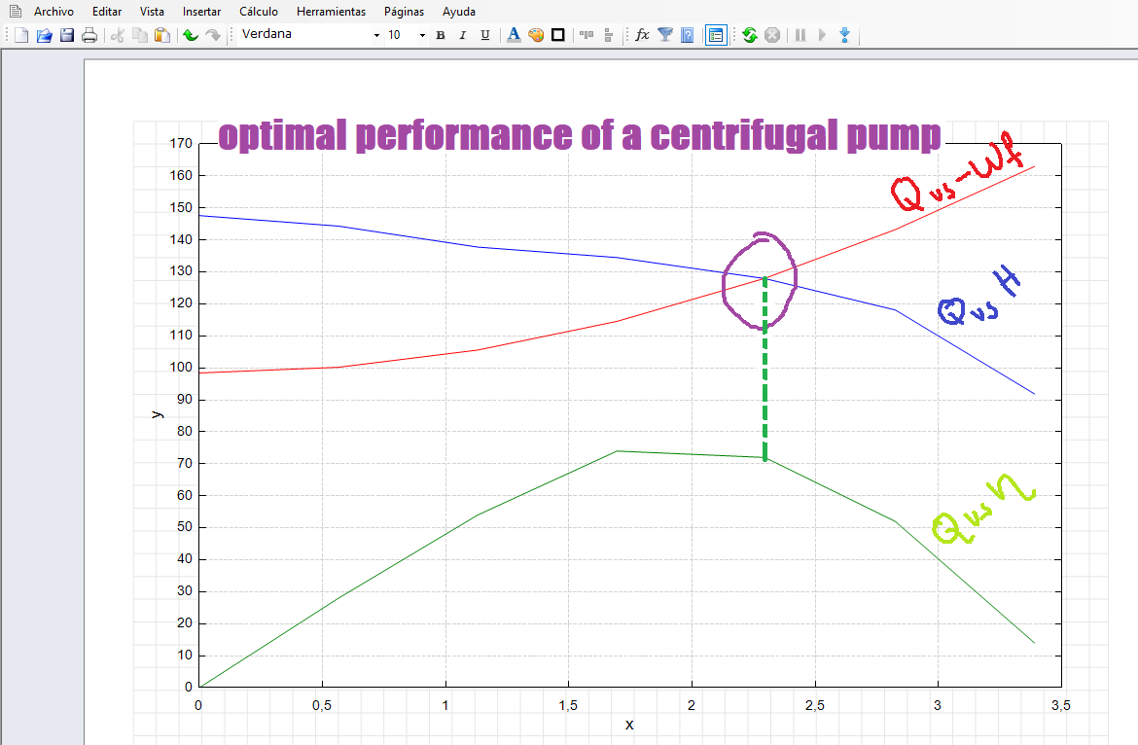Viewport: 1138px width, 745px height.
Task: Toggle Italic text formatting
Action: coord(463,35)
